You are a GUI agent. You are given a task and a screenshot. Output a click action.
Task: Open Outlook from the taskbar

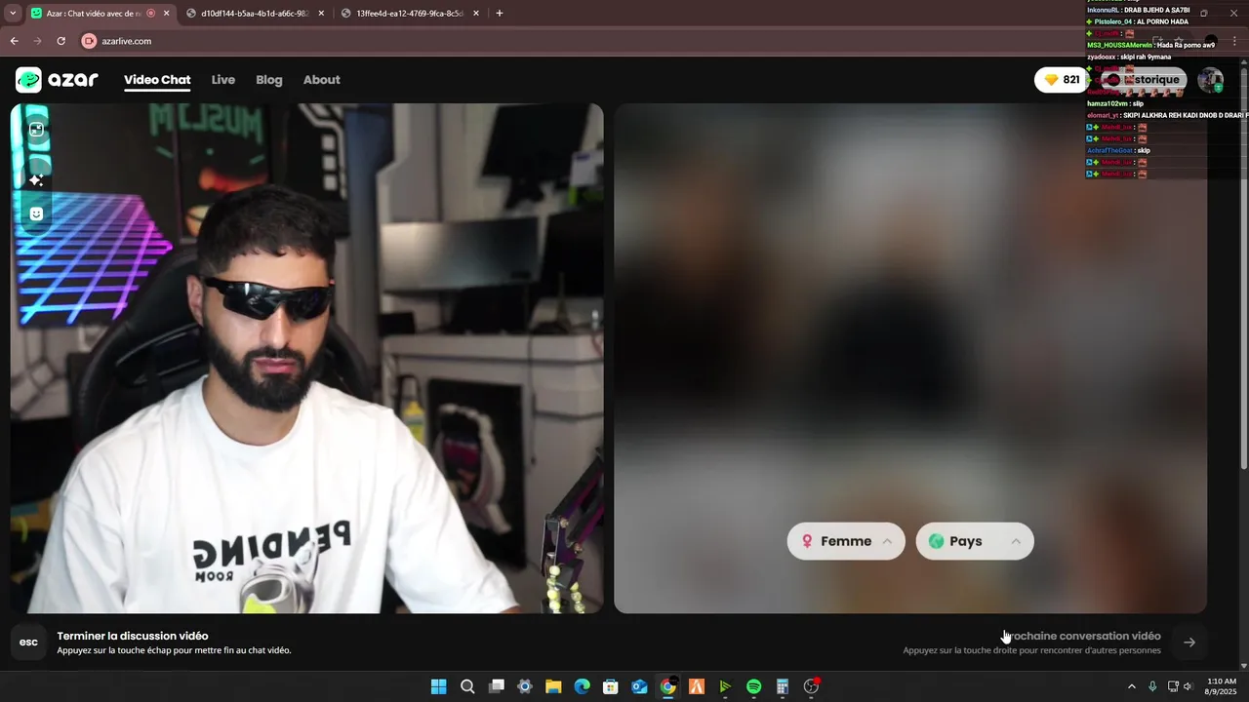pyautogui.click(x=639, y=686)
